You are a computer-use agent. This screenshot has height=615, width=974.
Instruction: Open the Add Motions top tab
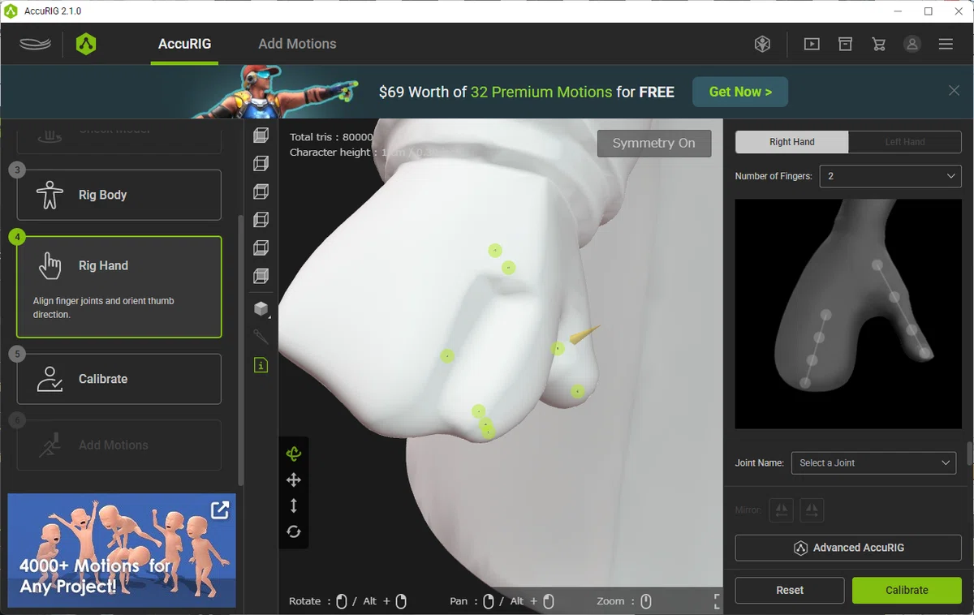(297, 44)
